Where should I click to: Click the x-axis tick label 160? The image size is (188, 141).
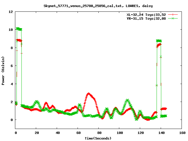[x=182, y=133]
